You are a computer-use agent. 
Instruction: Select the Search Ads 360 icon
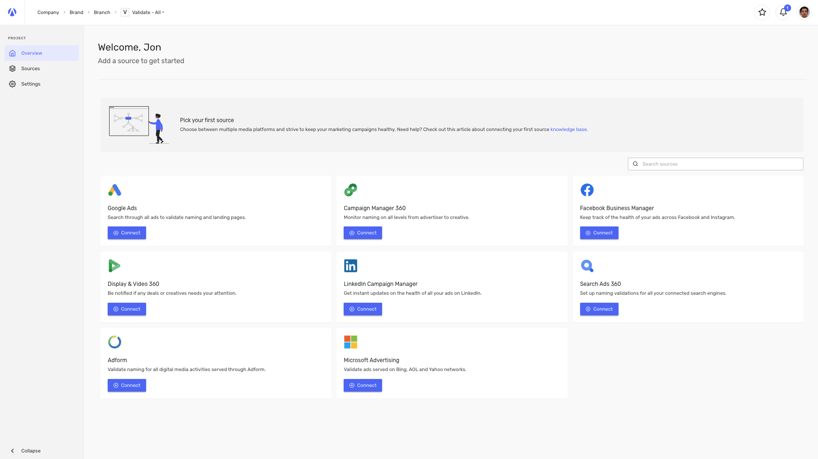[x=587, y=266]
